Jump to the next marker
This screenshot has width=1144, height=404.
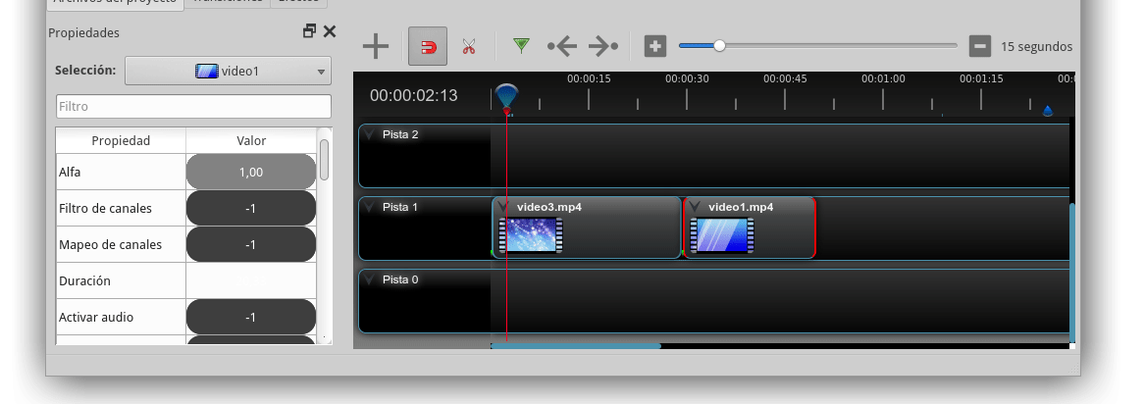(602, 46)
